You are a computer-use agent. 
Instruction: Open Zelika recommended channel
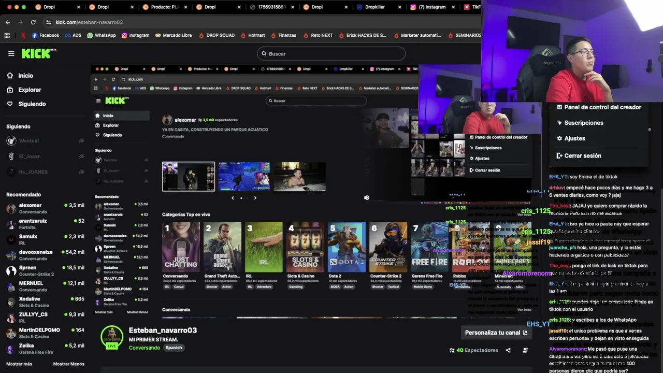click(45, 348)
